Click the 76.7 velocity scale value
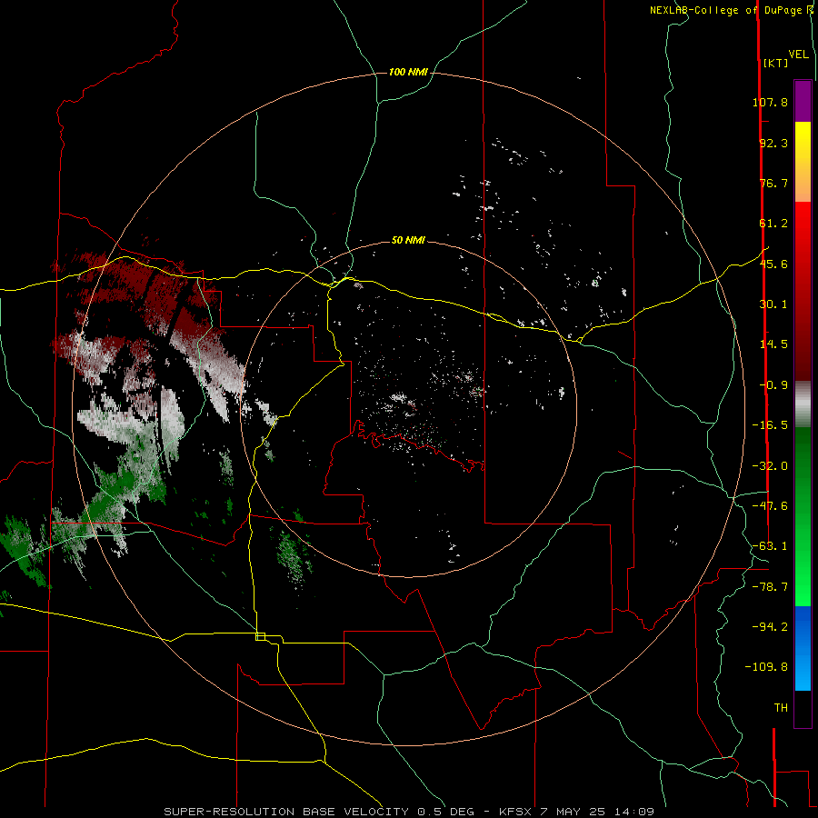 [x=773, y=183]
